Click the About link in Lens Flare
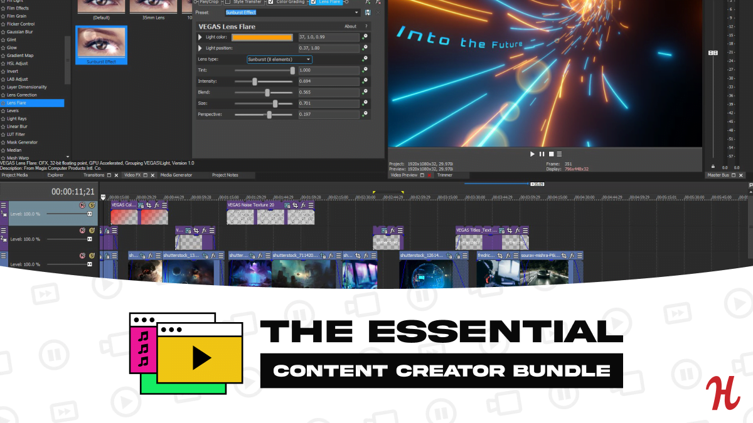This screenshot has height=423, width=753. click(x=350, y=26)
